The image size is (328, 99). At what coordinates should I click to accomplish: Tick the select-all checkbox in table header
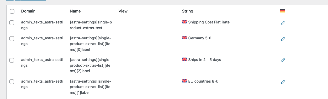coord(12,11)
